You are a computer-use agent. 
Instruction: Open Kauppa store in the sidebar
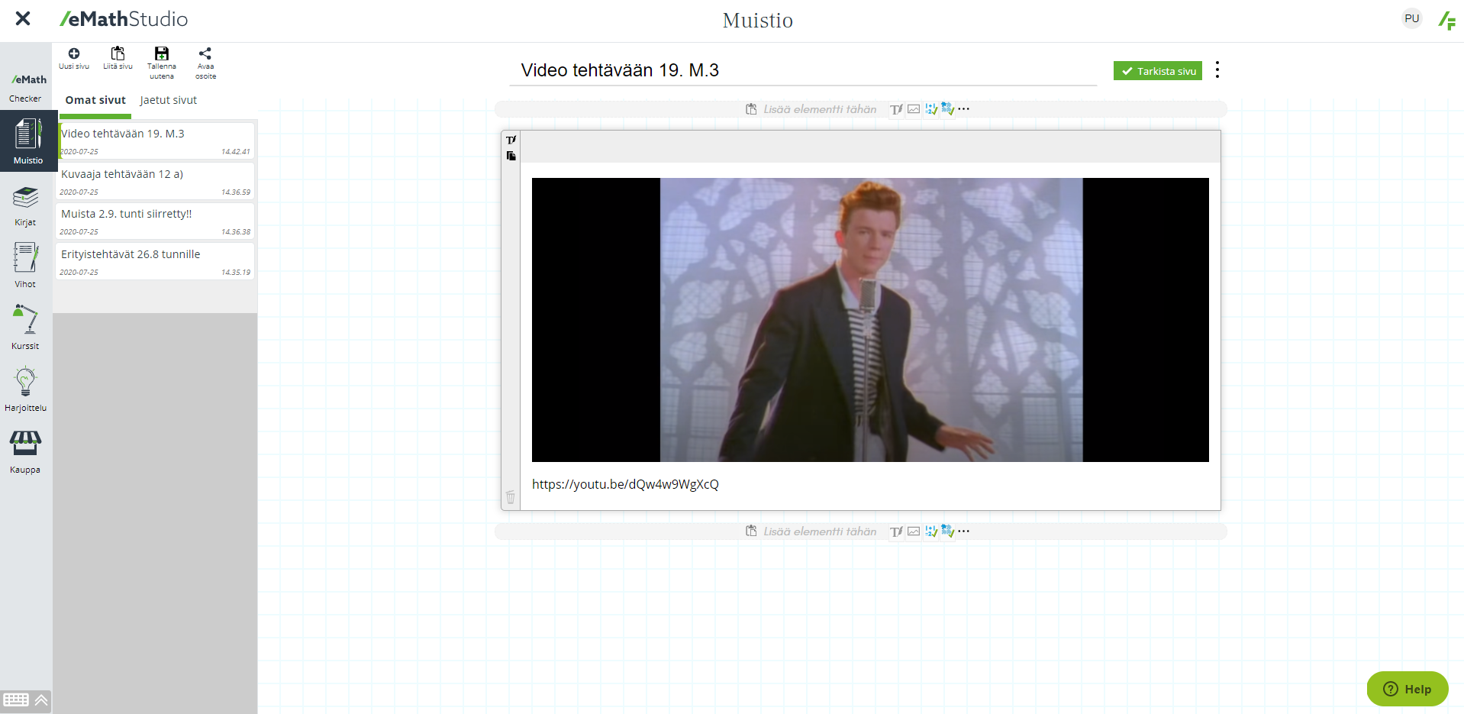[x=25, y=452]
